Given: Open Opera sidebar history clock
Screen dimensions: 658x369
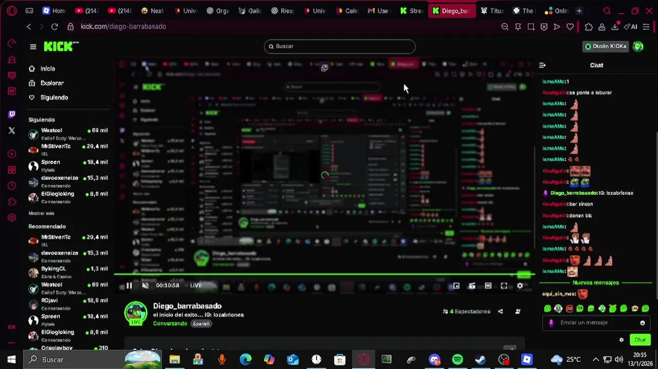Looking at the screenshot, I should click(x=12, y=186).
